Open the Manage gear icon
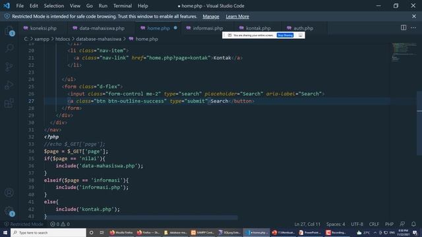Viewport: 422px width, 237px height. pyautogui.click(x=9, y=211)
